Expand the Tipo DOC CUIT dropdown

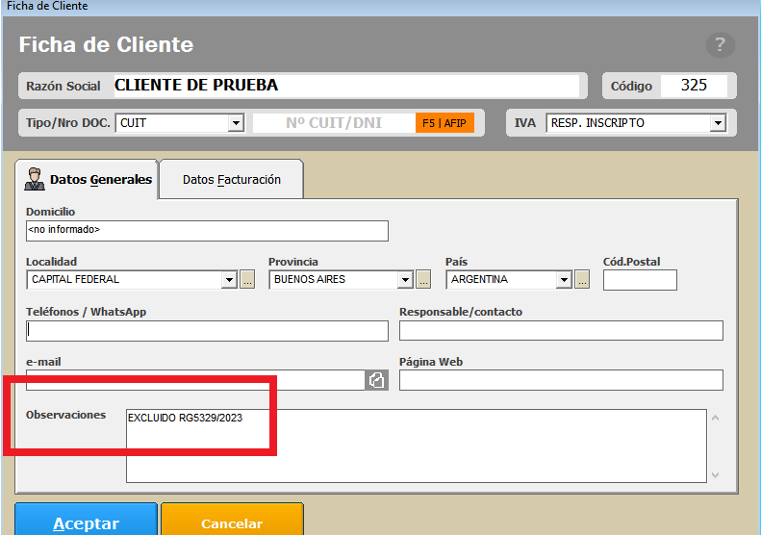point(236,123)
